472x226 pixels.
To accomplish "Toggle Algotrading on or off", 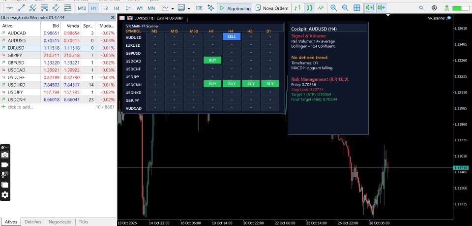I will (235, 8).
